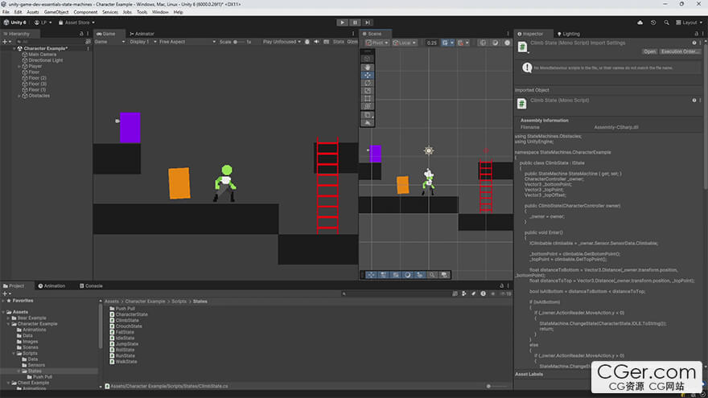Click the Open button in Inspector
This screenshot has height=398, width=708.
pyautogui.click(x=648, y=51)
